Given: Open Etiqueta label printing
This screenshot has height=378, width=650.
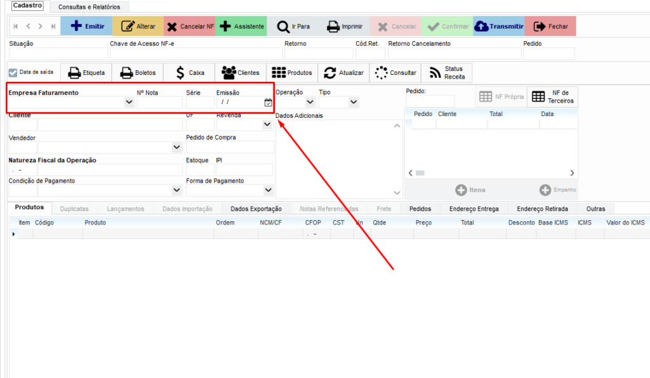Looking at the screenshot, I should coord(86,72).
